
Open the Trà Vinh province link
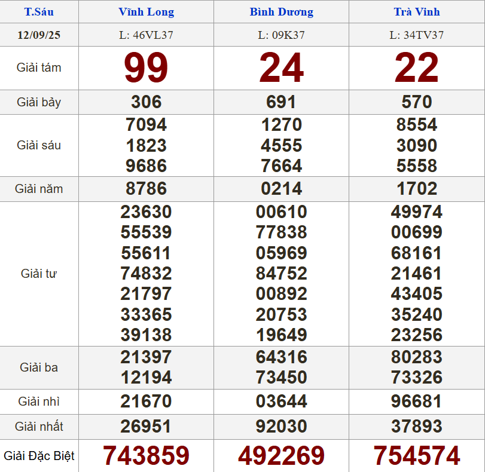[416, 12]
